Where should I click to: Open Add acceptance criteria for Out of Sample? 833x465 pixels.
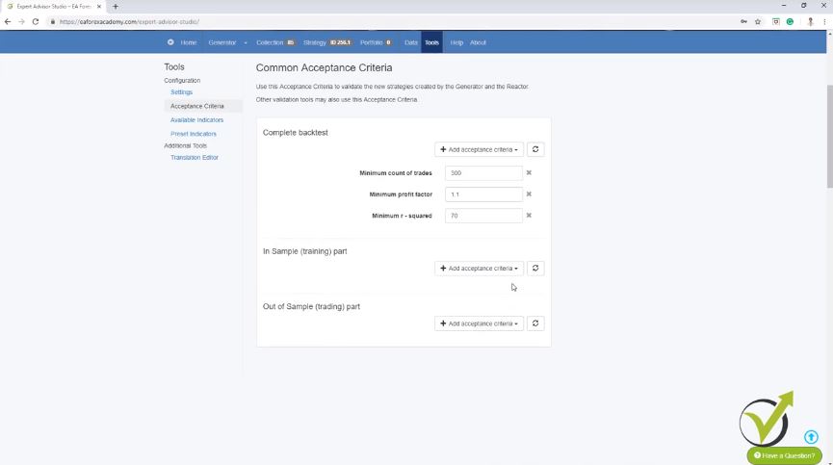479,323
